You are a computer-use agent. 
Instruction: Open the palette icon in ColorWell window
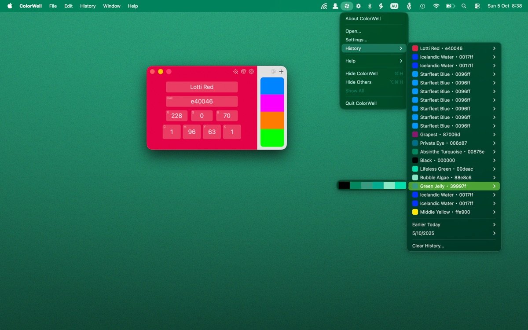(243, 71)
